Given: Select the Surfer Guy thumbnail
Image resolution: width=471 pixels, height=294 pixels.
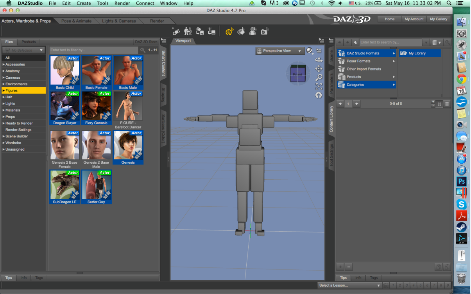Looking at the screenshot, I should coord(96,187).
